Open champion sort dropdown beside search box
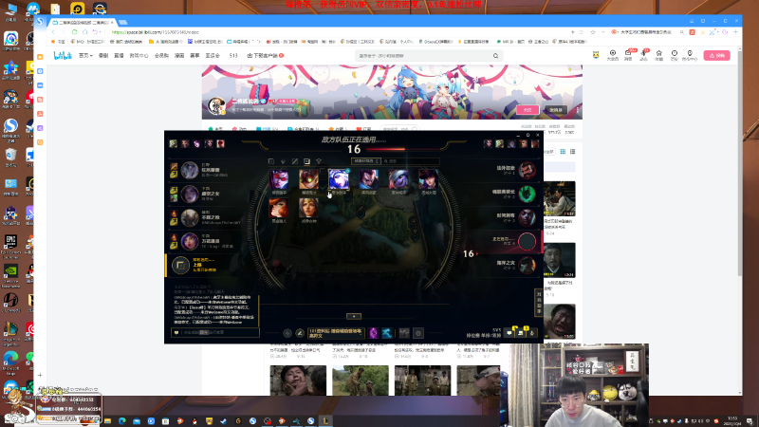759x427 pixels. 365,160
